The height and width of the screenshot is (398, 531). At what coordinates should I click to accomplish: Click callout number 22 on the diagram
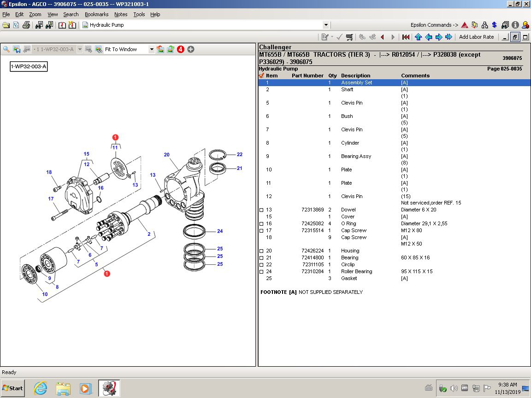(239, 154)
